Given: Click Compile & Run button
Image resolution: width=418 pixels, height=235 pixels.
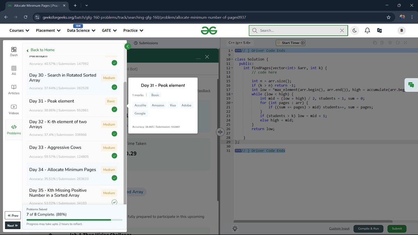Looking at the screenshot, I should [x=369, y=228].
